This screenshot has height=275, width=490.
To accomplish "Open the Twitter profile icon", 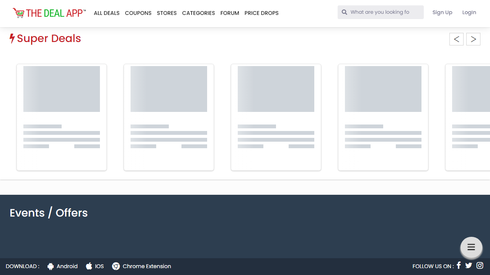I will [x=469, y=265].
